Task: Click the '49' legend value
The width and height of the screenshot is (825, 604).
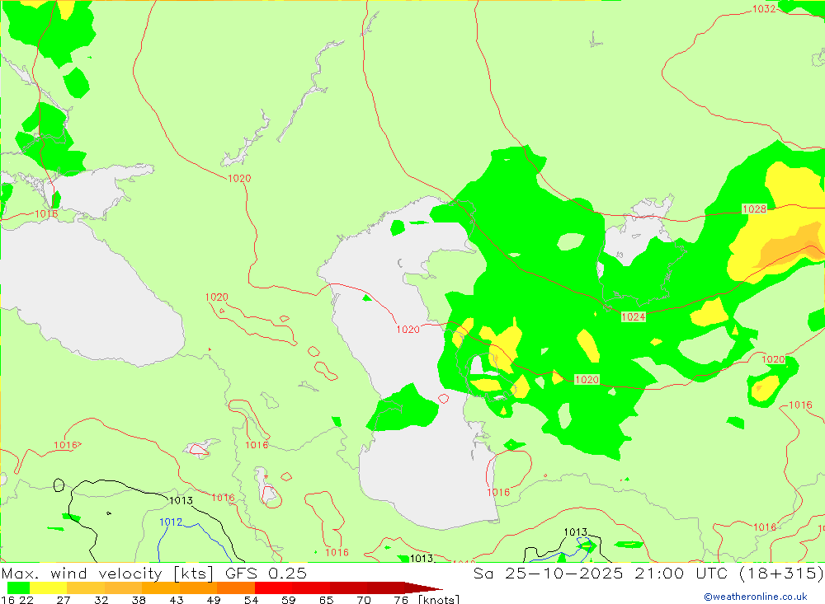Action: (x=214, y=599)
